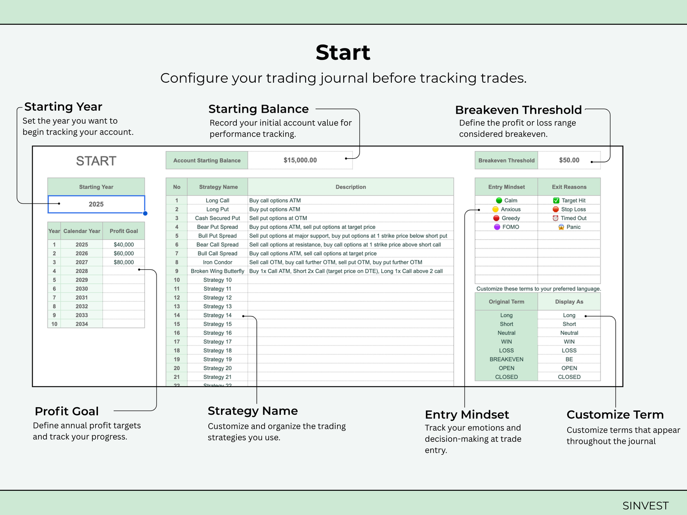The width and height of the screenshot is (687, 515).
Task: Click the red Greedy mindset circle icon
Action: [x=496, y=218]
